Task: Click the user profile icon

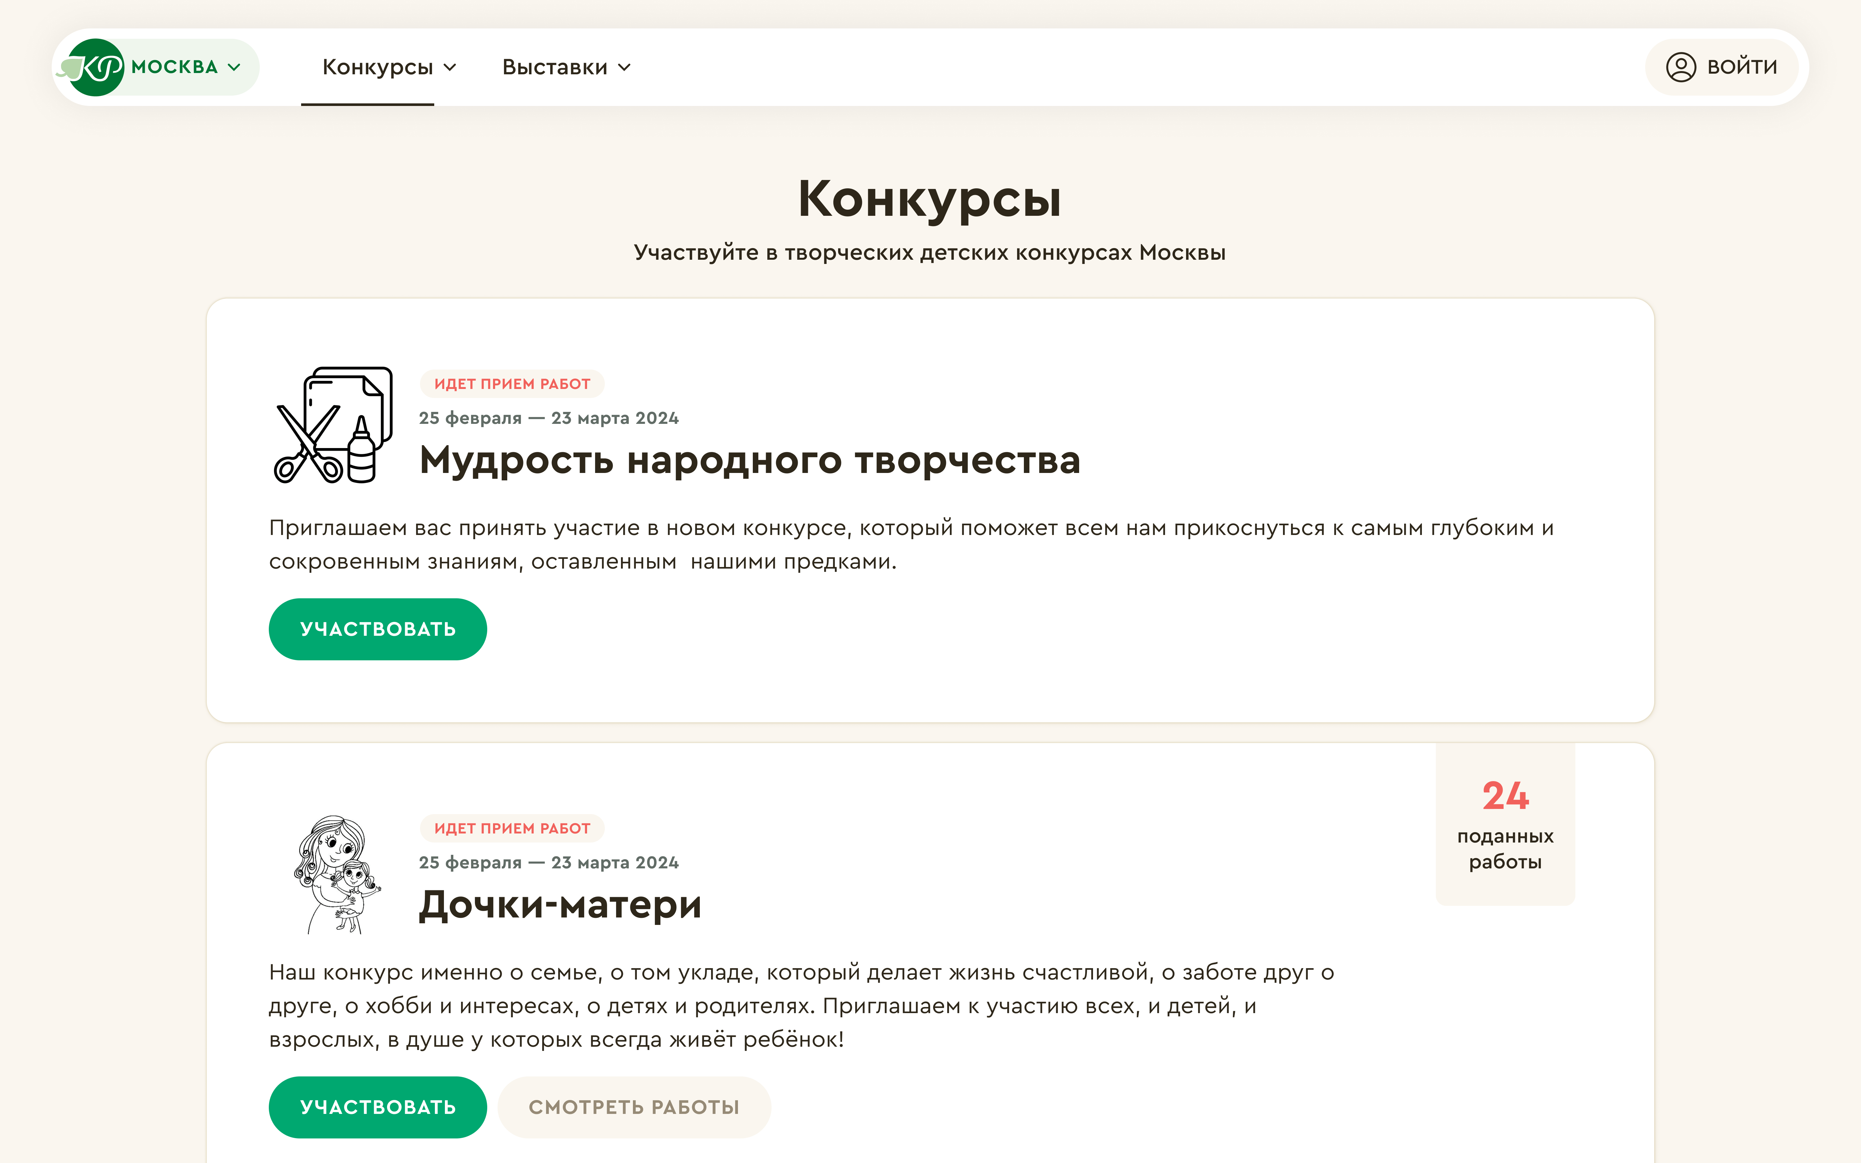Action: coord(1680,67)
